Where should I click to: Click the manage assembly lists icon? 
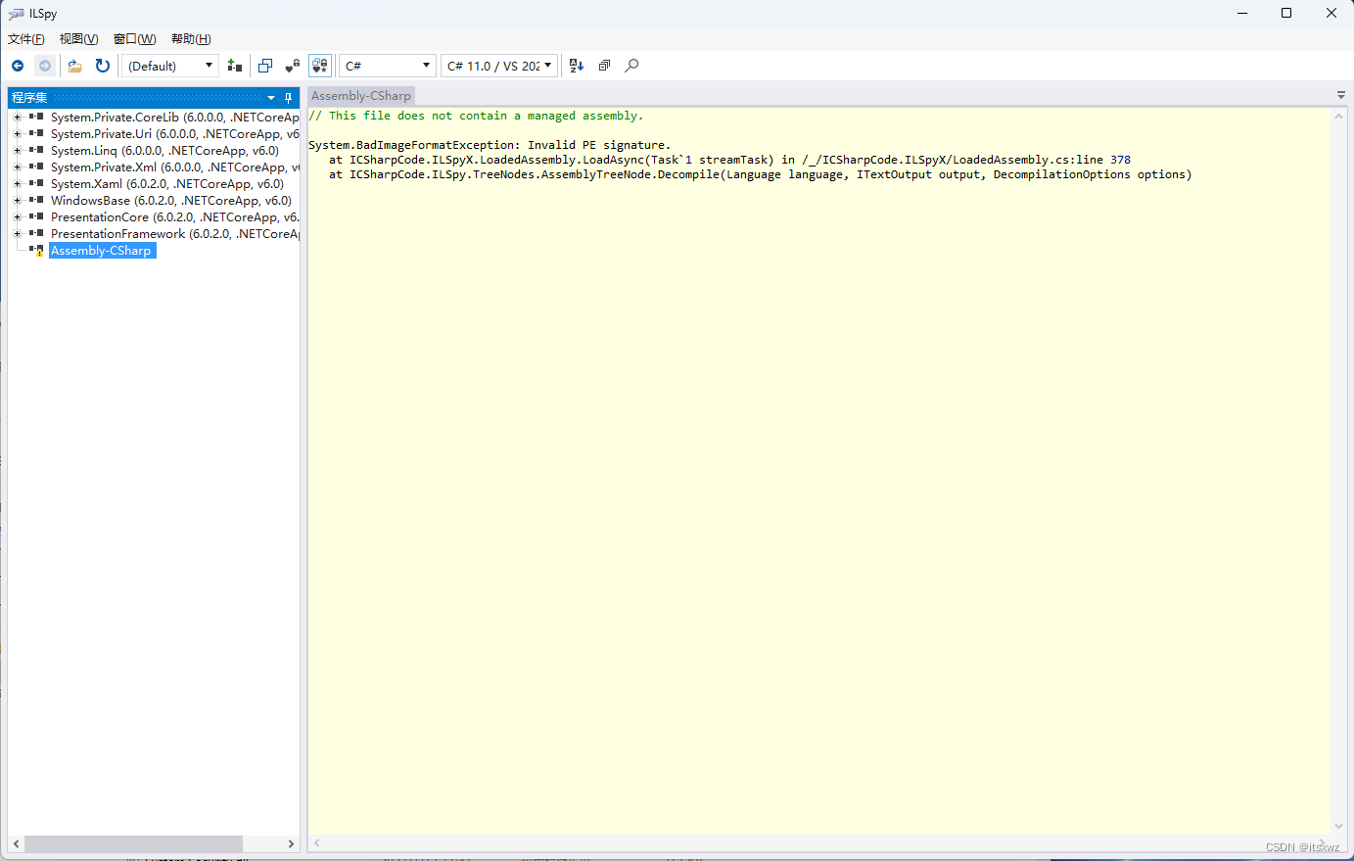(x=235, y=66)
